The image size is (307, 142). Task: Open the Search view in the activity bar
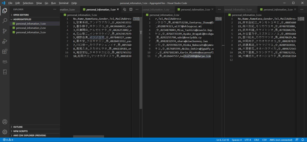pyautogui.click(x=5, y=21)
